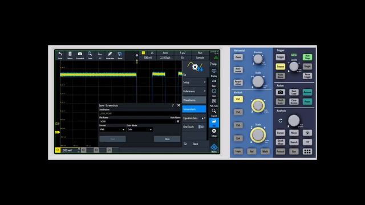Expand the Equation Sets submenu
Image resolution: width=365 pixels, height=205 pixels.
point(194,118)
